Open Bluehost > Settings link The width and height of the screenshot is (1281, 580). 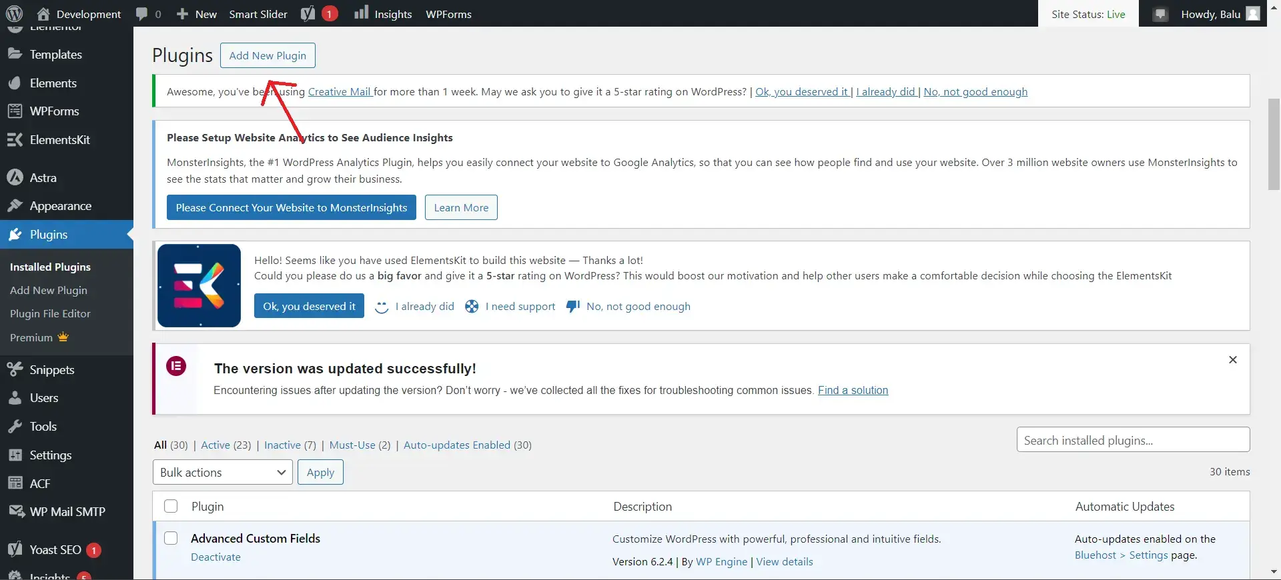pos(1121,555)
